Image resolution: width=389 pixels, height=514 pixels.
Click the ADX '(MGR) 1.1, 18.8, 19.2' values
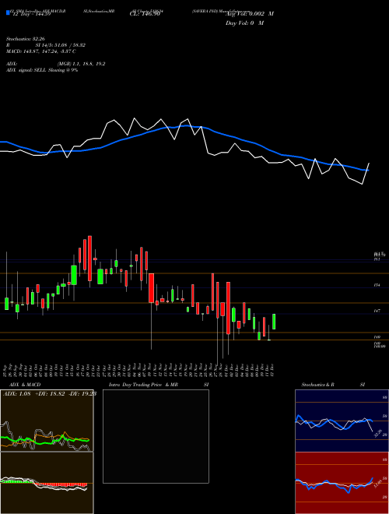[x=81, y=64]
